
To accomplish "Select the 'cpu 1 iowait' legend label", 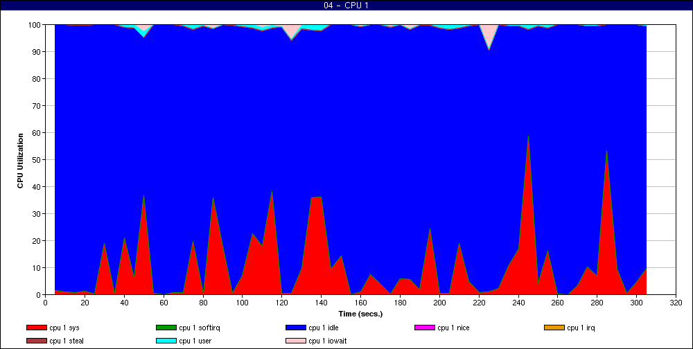I will pyautogui.click(x=328, y=341).
